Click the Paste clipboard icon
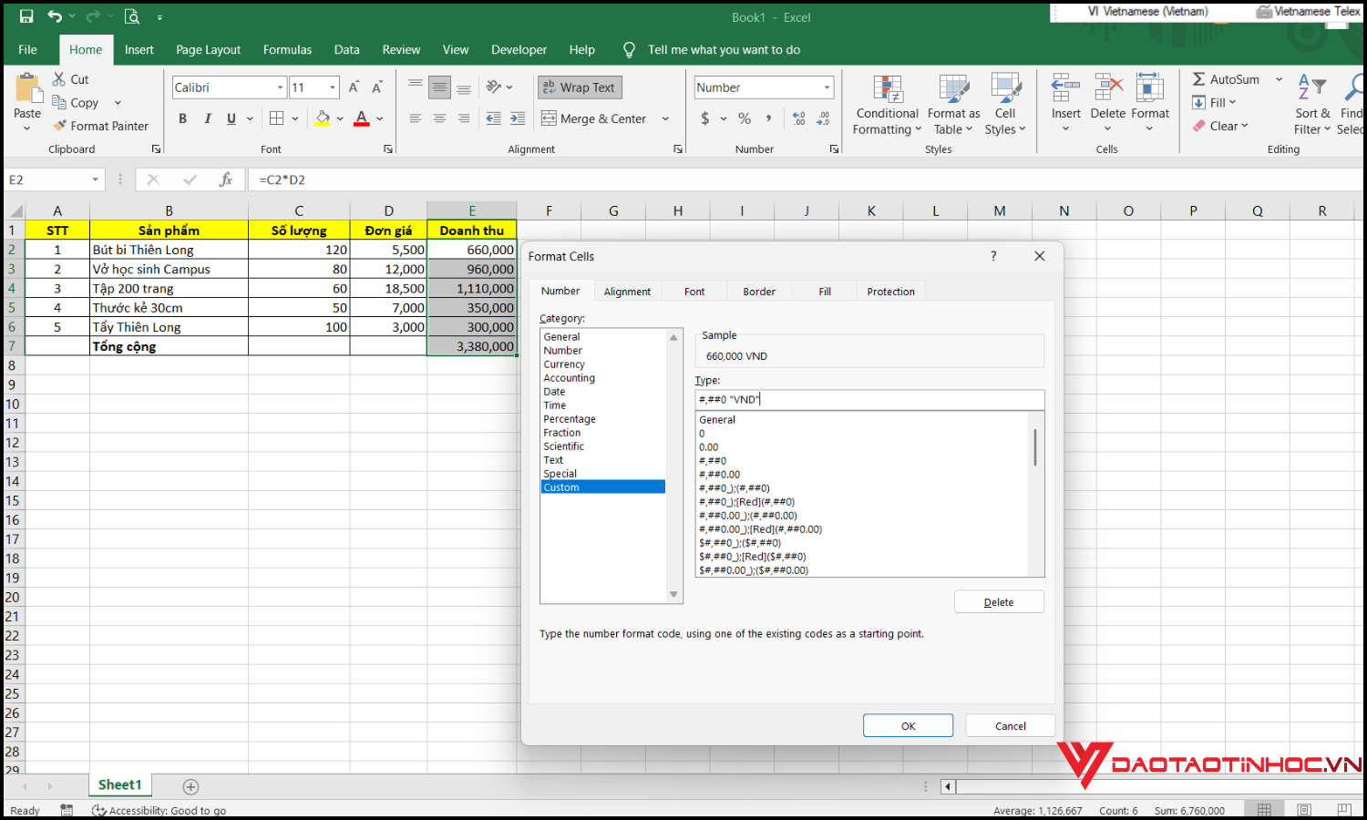The width and height of the screenshot is (1367, 820). coord(27,88)
